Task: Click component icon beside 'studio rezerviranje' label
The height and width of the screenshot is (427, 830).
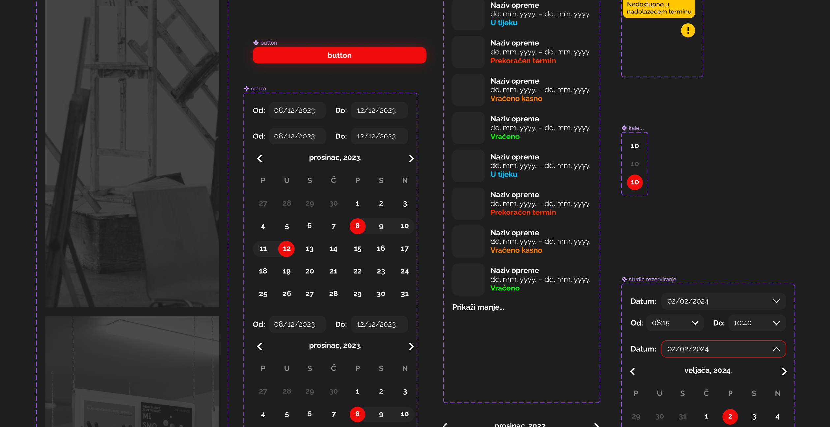Action: click(x=624, y=279)
